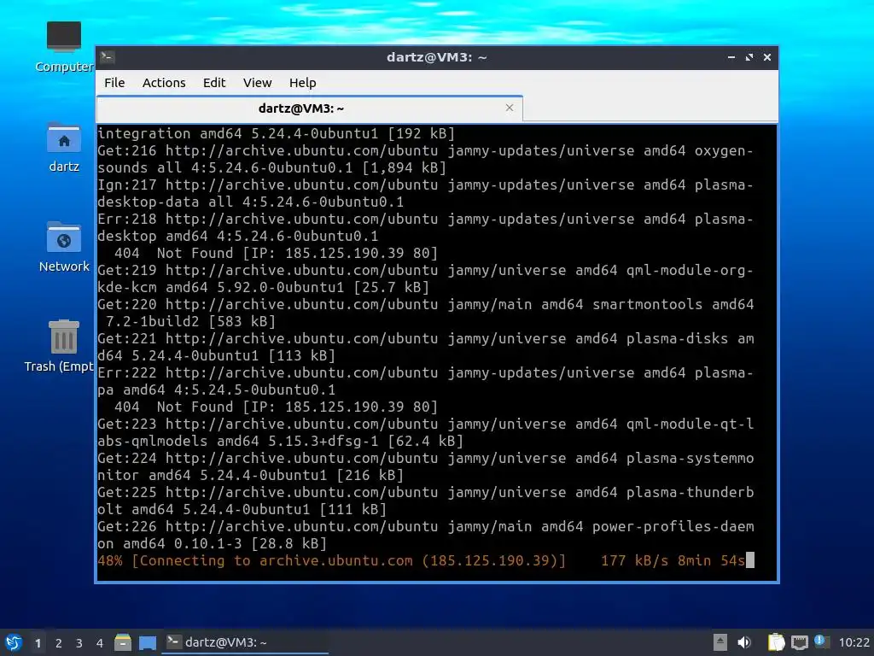Click the terminal icon in title bar
The image size is (874, 656).
tap(108, 57)
